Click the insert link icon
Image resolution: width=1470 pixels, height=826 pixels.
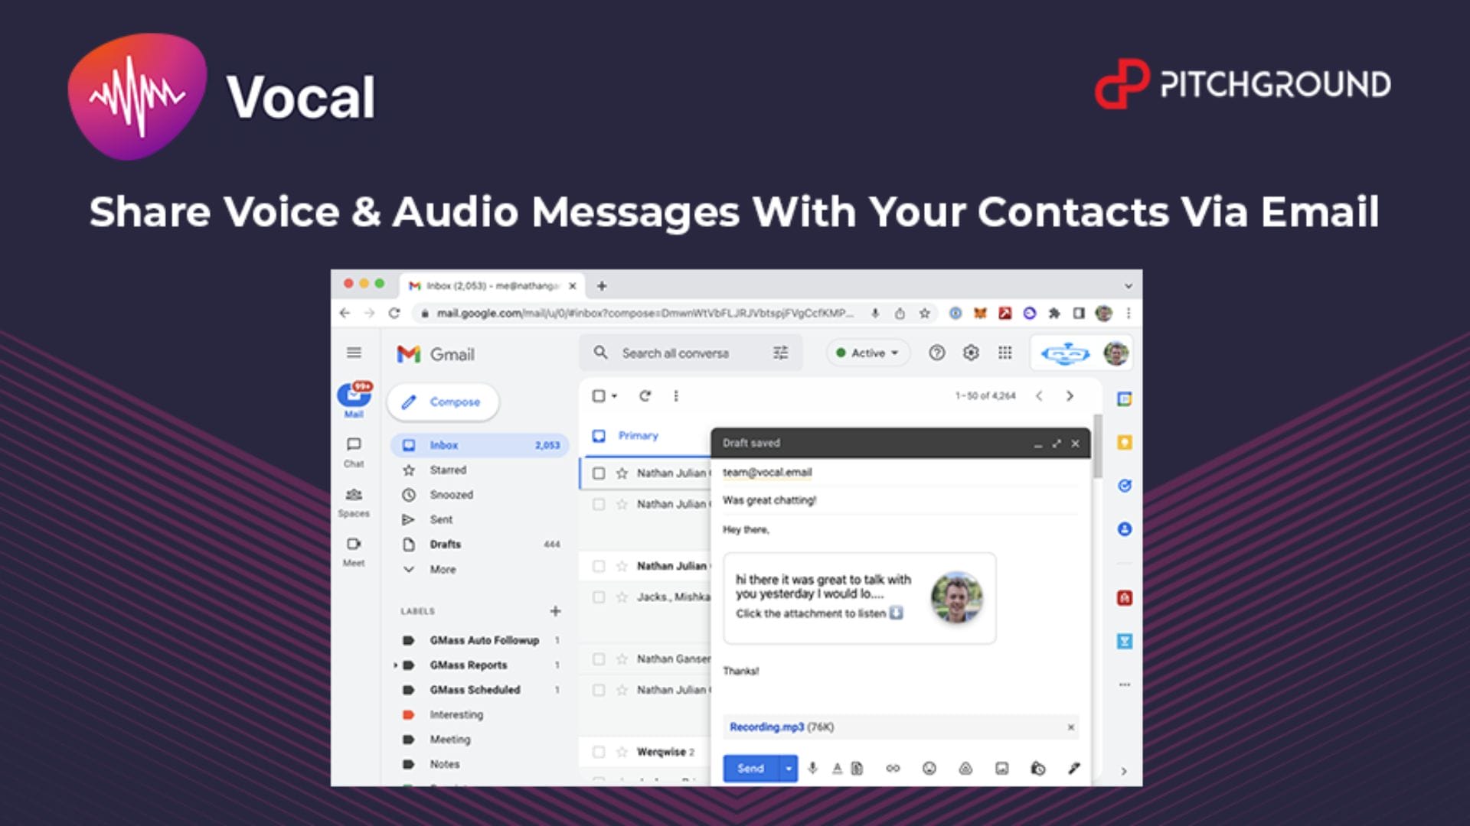coord(893,768)
